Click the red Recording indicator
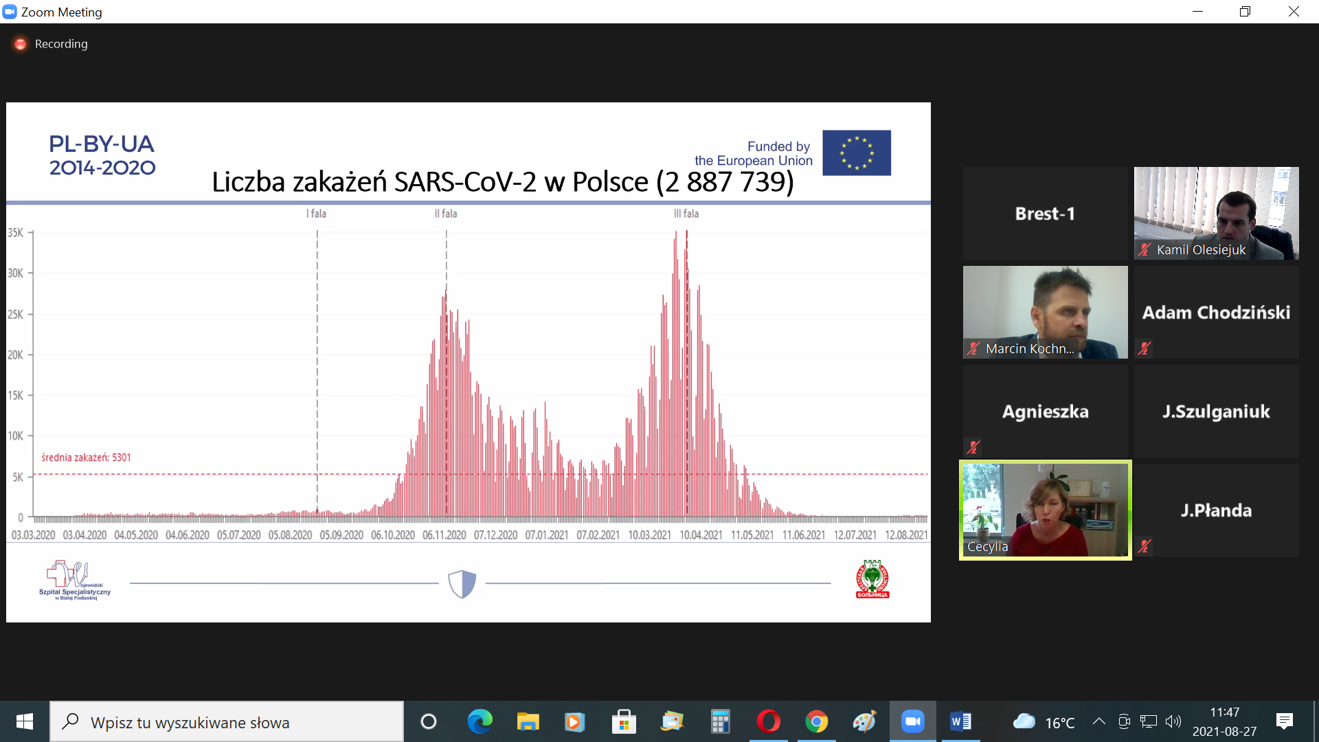 pyautogui.click(x=21, y=44)
